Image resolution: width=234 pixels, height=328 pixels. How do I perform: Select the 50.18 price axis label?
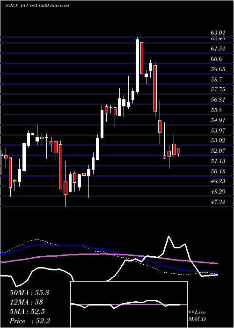pyautogui.click(x=218, y=171)
